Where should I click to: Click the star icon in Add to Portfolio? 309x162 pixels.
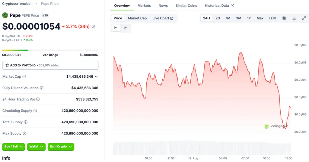7,65
